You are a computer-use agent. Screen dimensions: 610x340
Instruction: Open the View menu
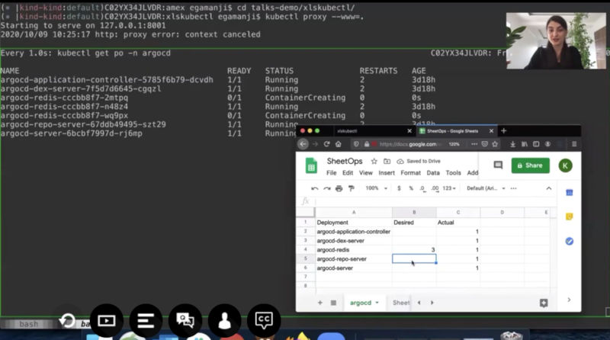[366, 173]
